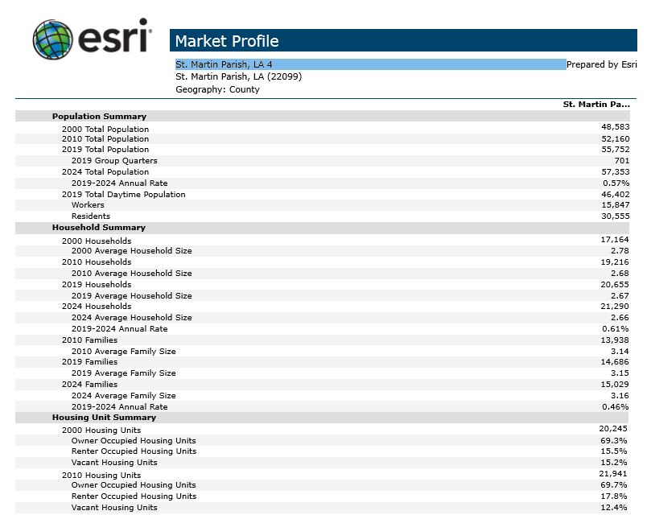Select value 21,941
Image resolution: width=651 pixels, height=515 pixels.
coord(613,473)
